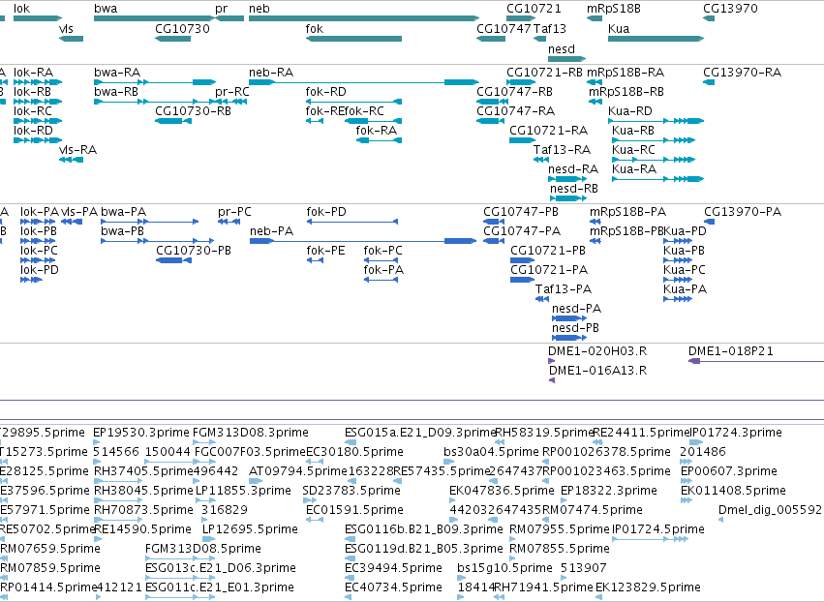This screenshot has height=602, width=824.
Task: Select transcript pr-RC
Action: [231, 91]
